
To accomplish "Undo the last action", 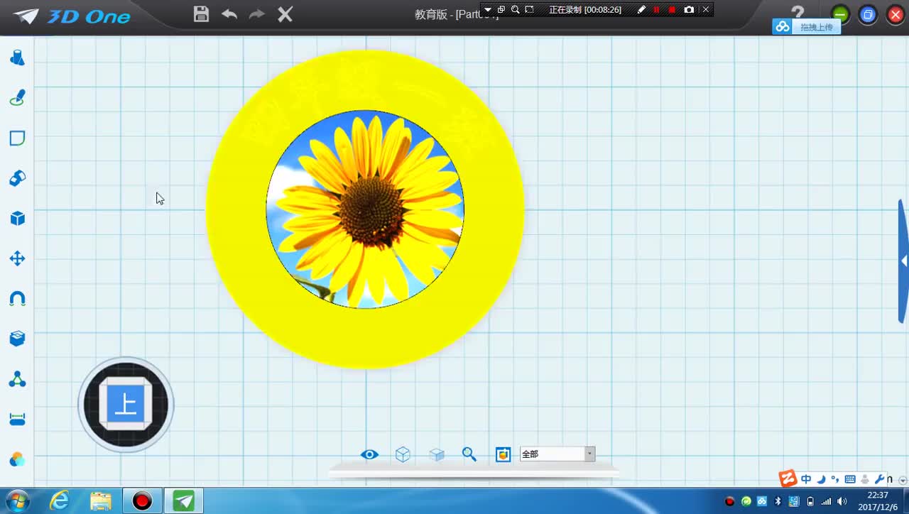I will click(229, 13).
